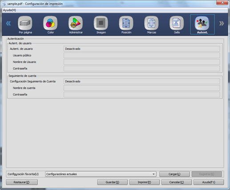Show previous categories with left double arrow
This screenshot has width=230, height=190.
(x=8, y=23)
